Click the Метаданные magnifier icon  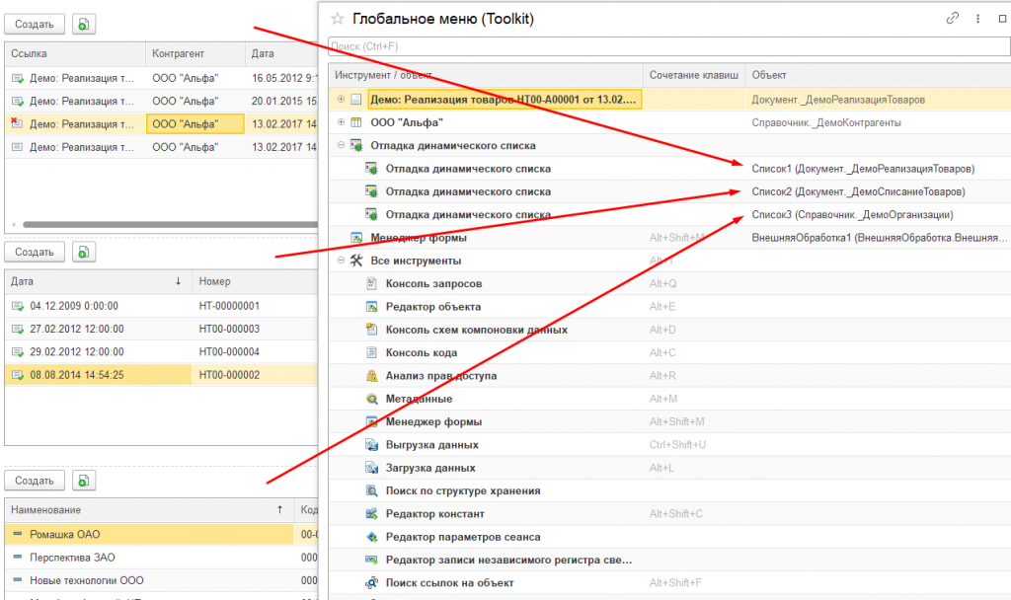coord(372,399)
